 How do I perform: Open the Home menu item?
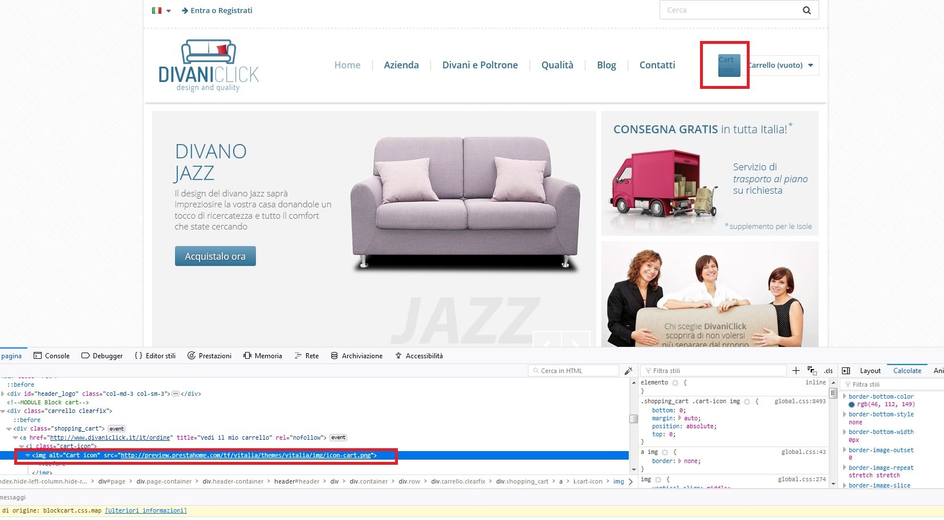tap(347, 65)
